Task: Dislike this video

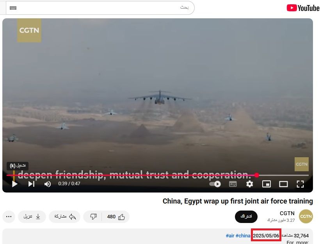Action: point(93,217)
